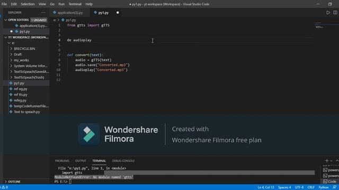Expand the TextToSpeach(SavedA... folder

pyautogui.click(x=12, y=72)
